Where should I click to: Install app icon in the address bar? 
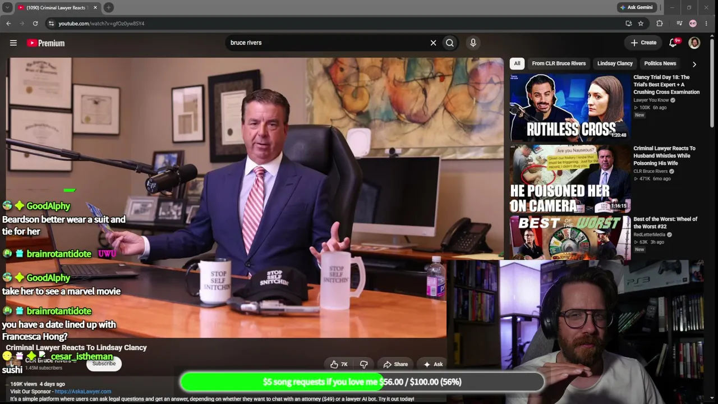628,24
